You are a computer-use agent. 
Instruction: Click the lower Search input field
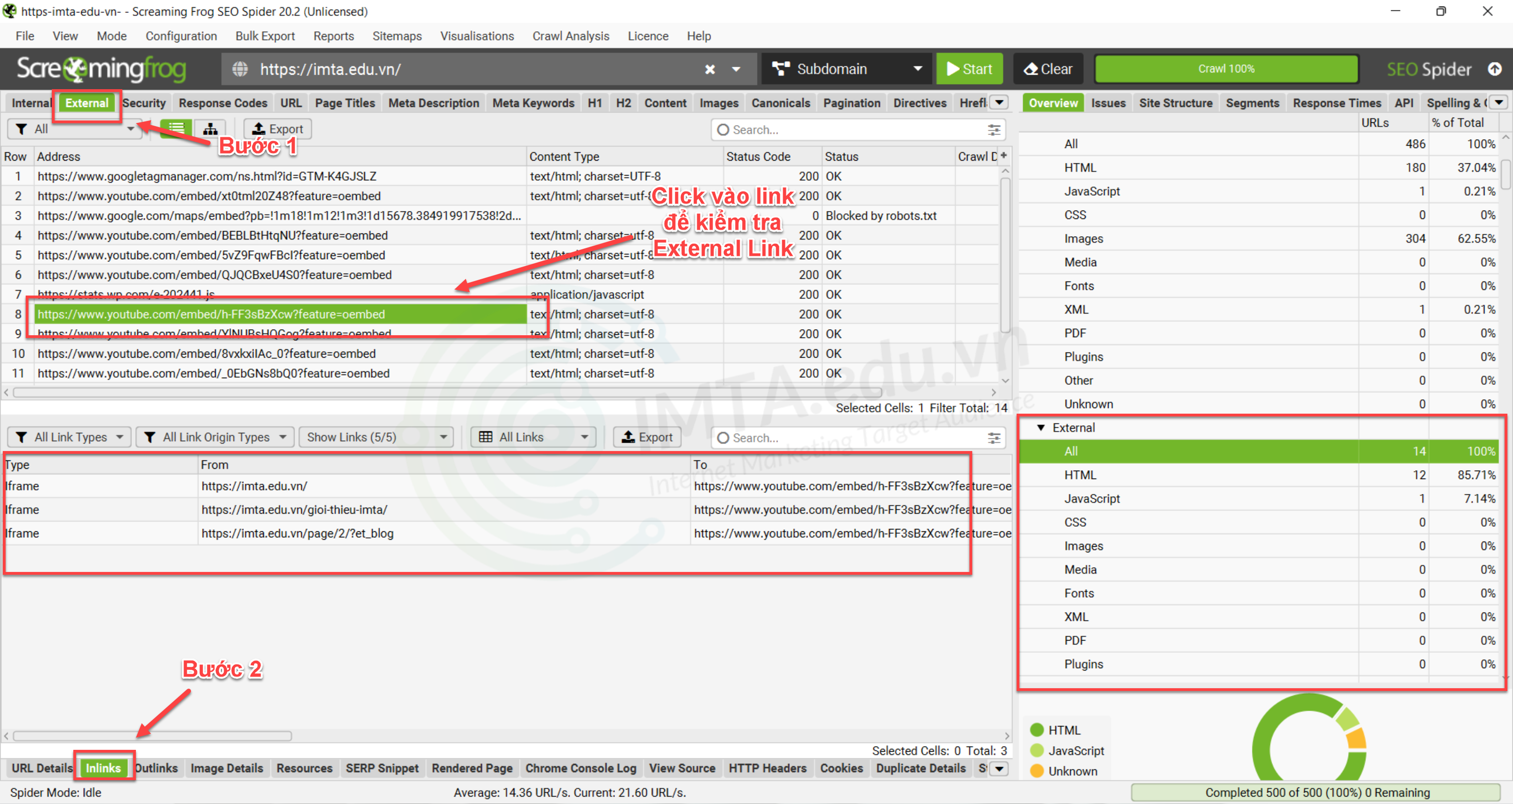(x=857, y=437)
